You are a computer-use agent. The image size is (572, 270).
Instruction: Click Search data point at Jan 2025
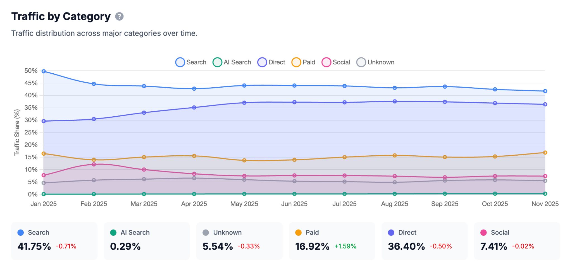(44, 71)
